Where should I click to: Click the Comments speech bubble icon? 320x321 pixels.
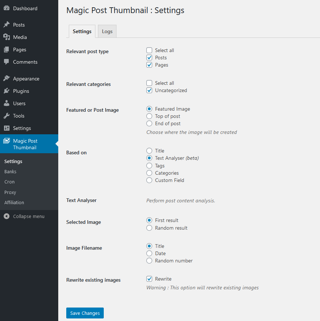pos(7,62)
